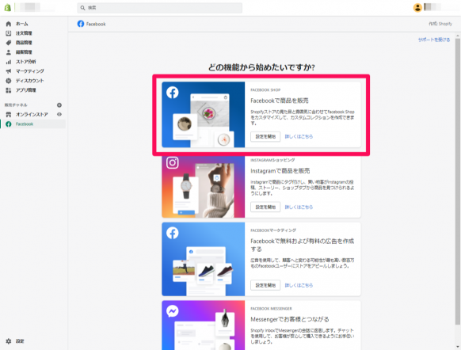The width and height of the screenshot is (461, 350).
Task: Open learn more link for Facebook Marketing
Action: [299, 285]
